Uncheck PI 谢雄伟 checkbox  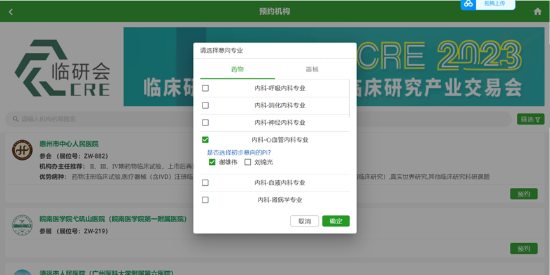point(212,162)
